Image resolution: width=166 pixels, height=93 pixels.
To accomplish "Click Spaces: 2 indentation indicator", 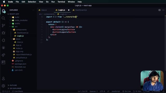I will (x=93, y=91).
